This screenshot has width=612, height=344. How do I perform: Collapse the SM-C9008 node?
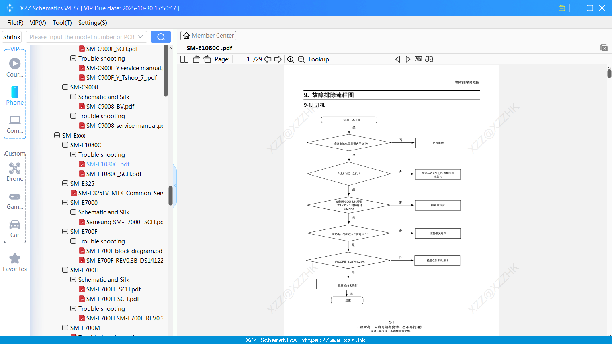(x=65, y=87)
